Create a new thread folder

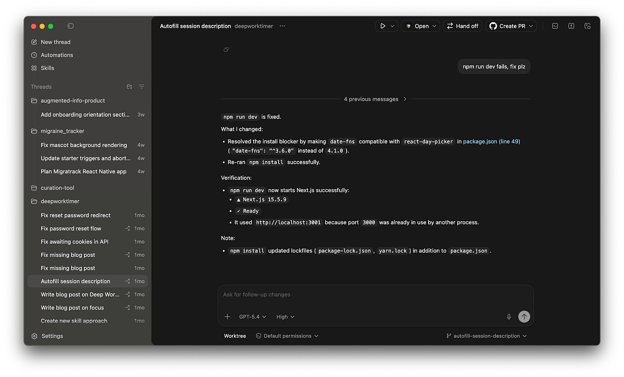point(129,87)
